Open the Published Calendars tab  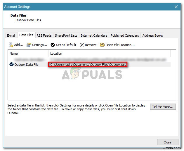pos(125,35)
